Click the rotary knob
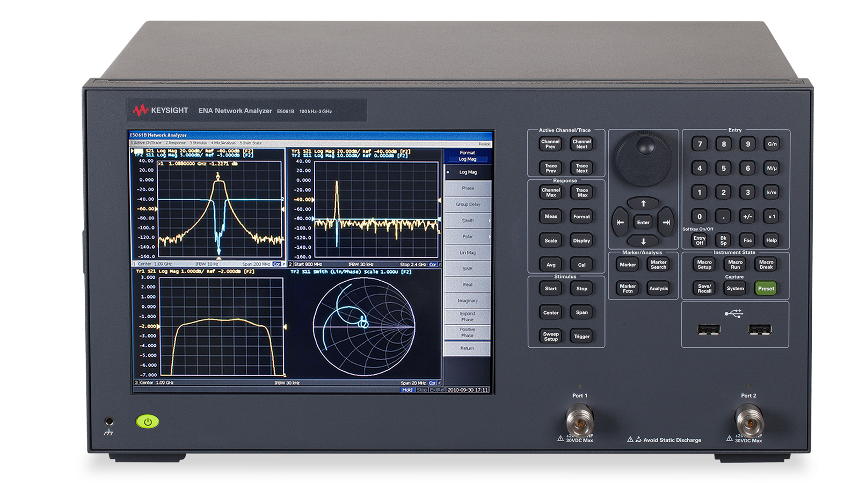 tap(643, 159)
